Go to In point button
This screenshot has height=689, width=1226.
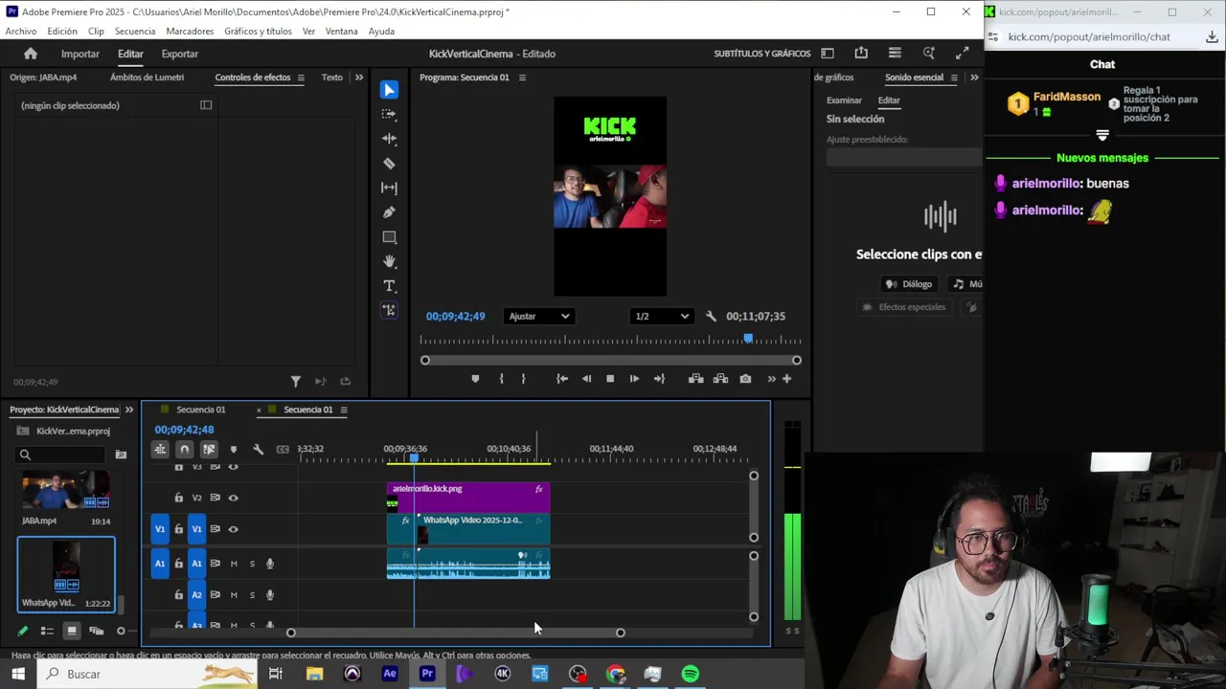coord(562,379)
